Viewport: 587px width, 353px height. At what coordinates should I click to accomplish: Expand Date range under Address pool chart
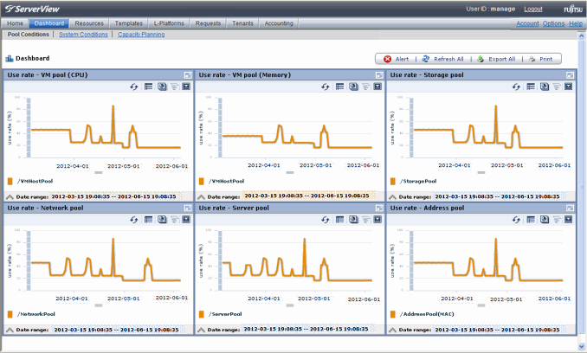click(x=393, y=330)
